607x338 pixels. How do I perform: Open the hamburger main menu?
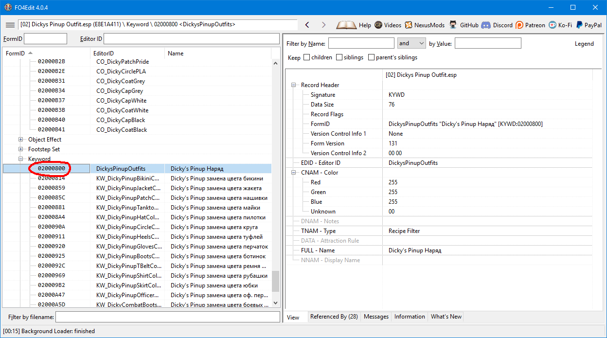(x=10, y=25)
